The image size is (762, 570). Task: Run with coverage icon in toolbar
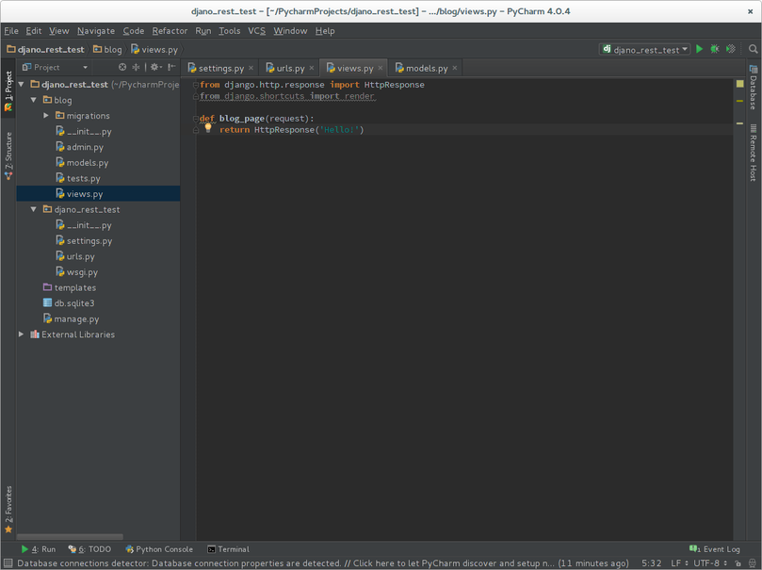coord(730,49)
